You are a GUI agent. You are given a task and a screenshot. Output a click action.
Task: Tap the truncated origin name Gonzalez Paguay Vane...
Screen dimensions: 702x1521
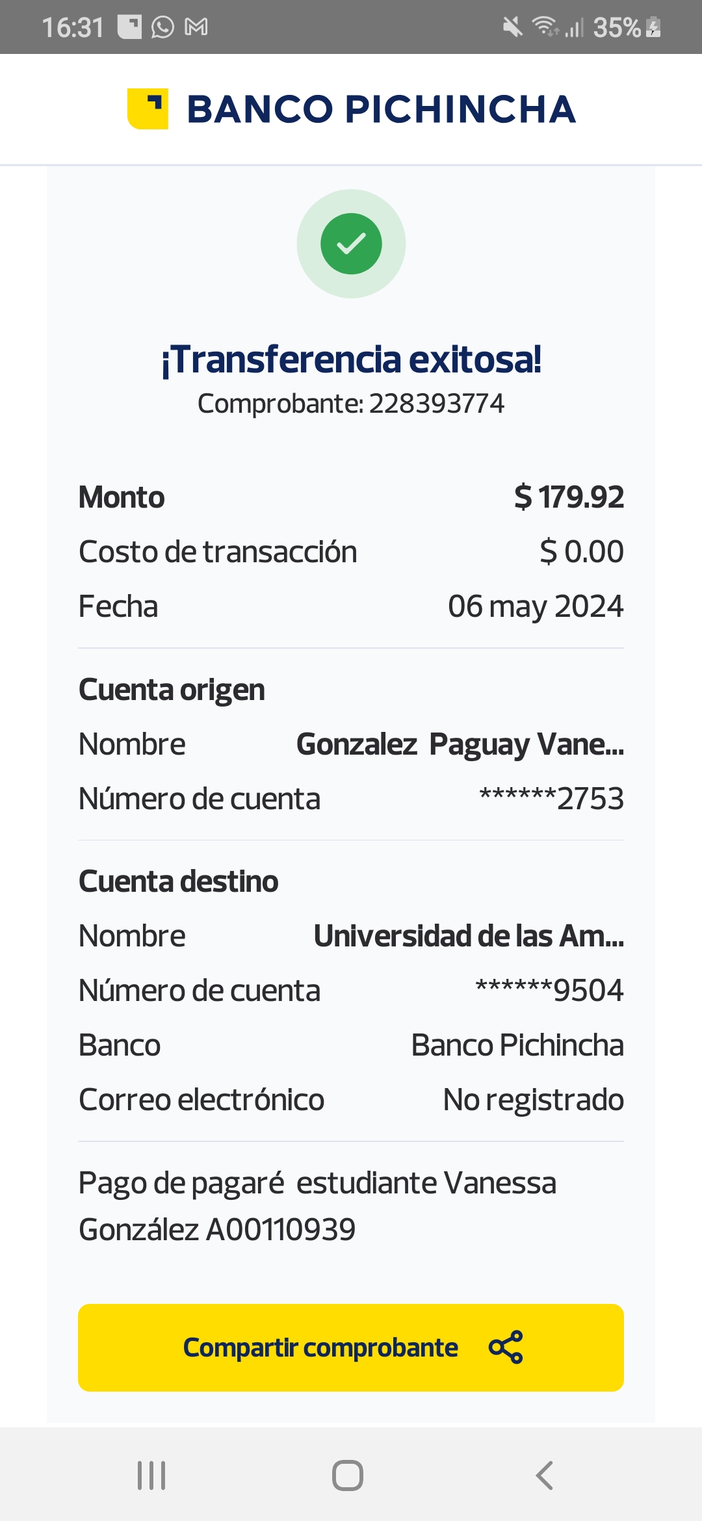[x=460, y=744]
